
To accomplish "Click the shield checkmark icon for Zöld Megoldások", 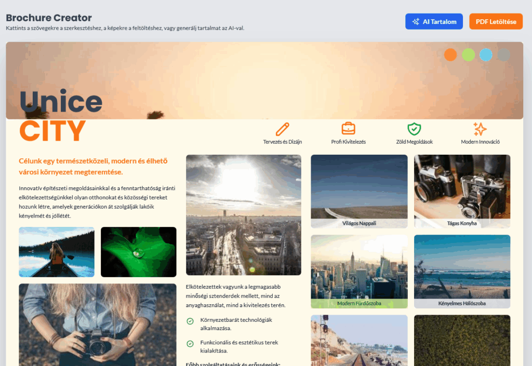I will coord(414,129).
